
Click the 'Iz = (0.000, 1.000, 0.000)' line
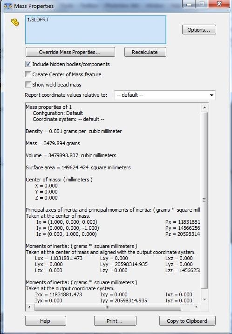(67, 234)
